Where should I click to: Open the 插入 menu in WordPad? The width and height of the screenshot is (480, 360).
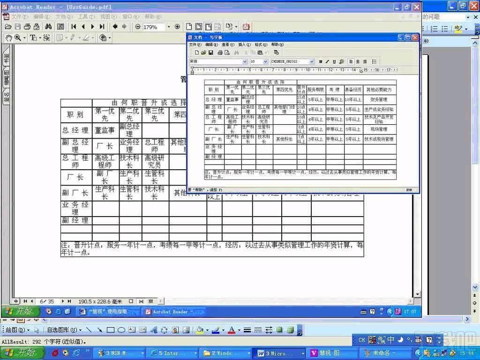click(244, 45)
